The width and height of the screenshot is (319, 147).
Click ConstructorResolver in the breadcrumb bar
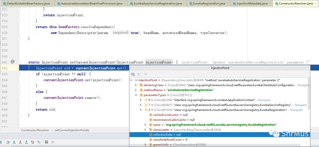click(35, 130)
